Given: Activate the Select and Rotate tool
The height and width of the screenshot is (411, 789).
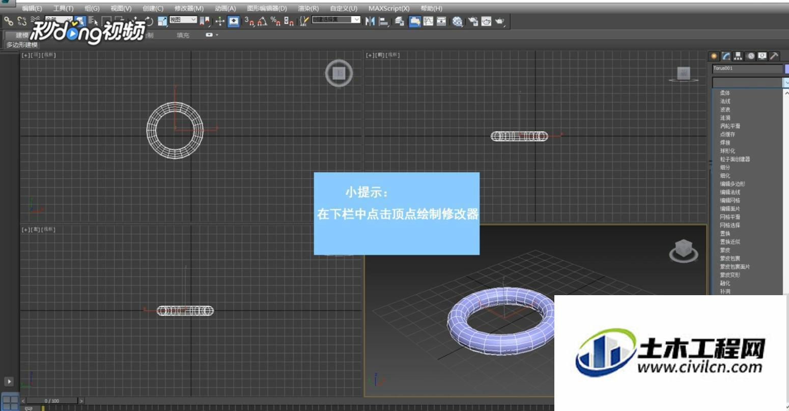Looking at the screenshot, I should (x=149, y=21).
